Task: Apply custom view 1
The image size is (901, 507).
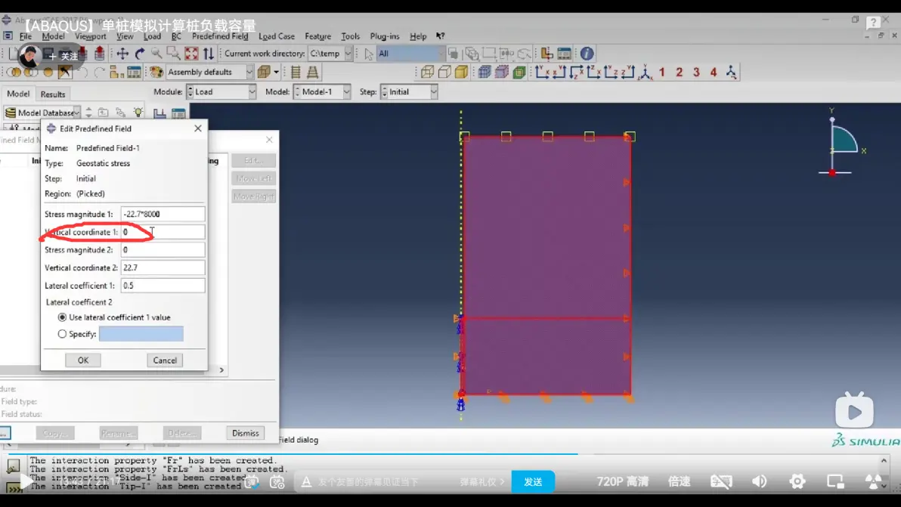Action: [x=662, y=72]
